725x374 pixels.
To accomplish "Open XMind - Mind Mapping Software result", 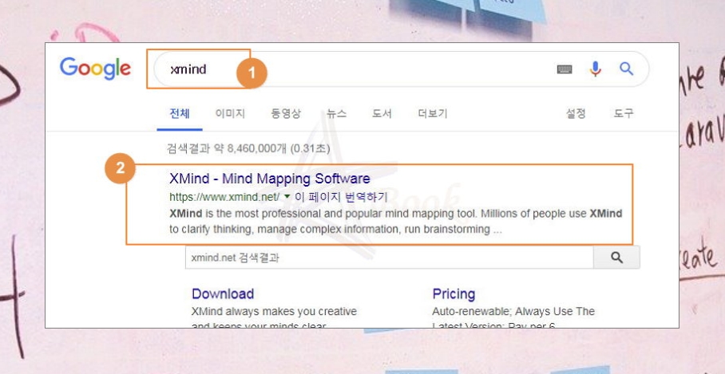I will pyautogui.click(x=270, y=179).
